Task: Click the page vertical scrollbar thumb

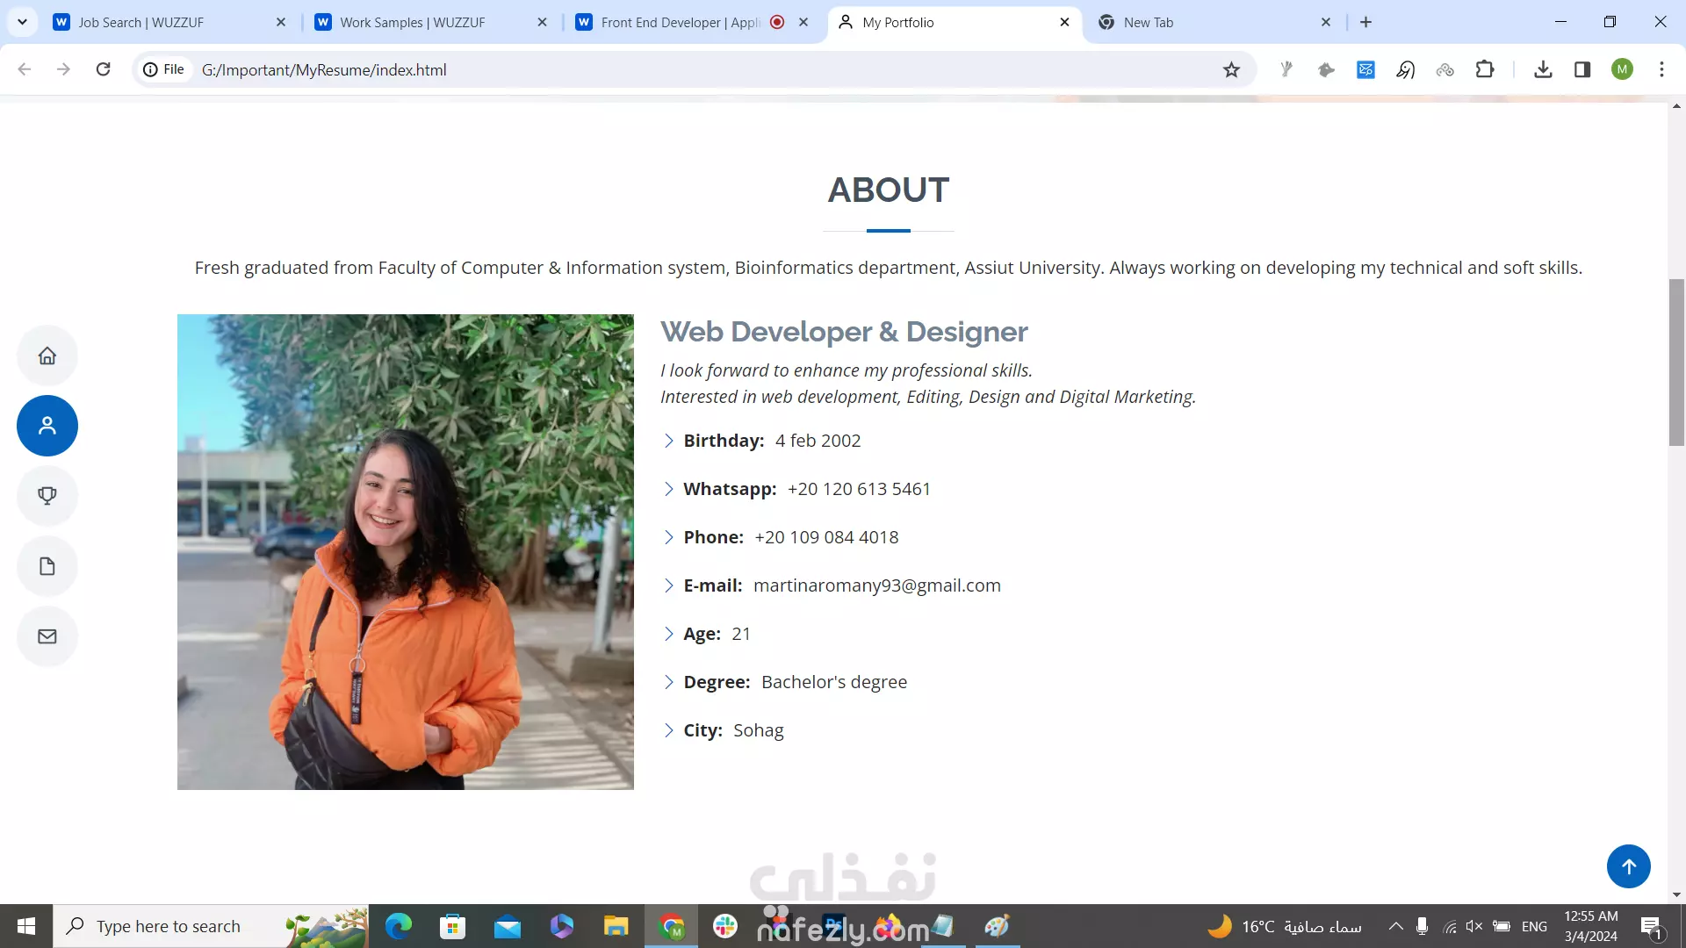Action: [1676, 362]
